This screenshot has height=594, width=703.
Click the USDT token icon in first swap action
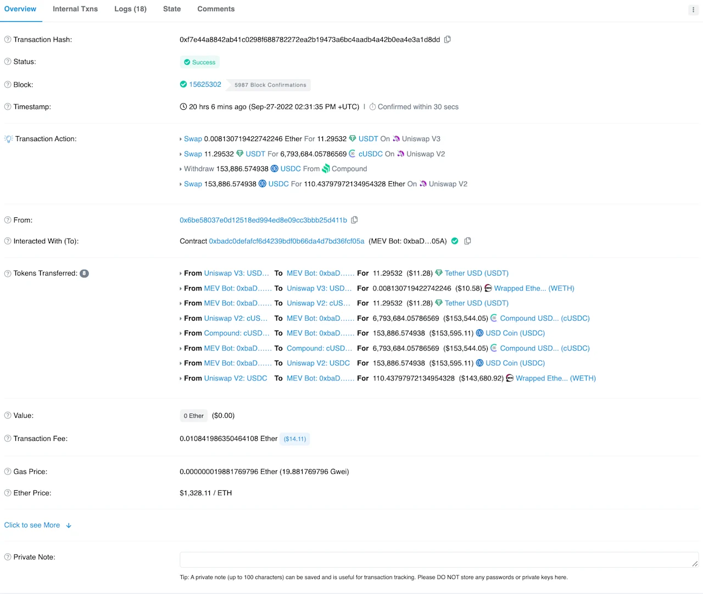coord(353,139)
